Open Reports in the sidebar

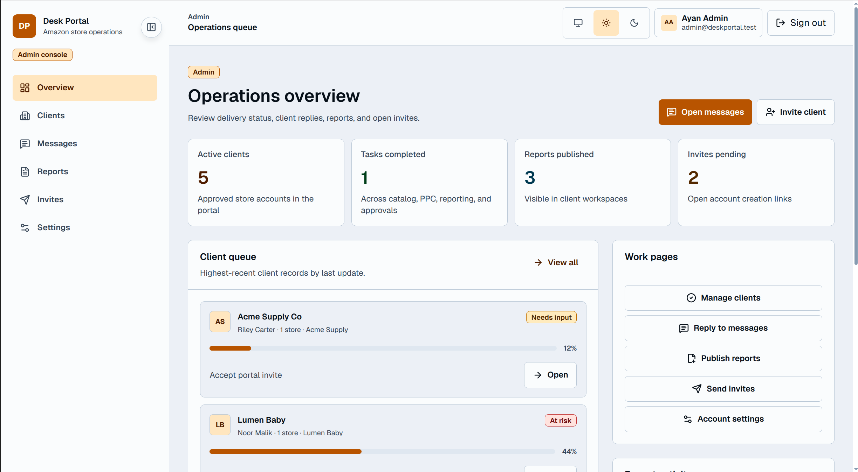(x=85, y=171)
